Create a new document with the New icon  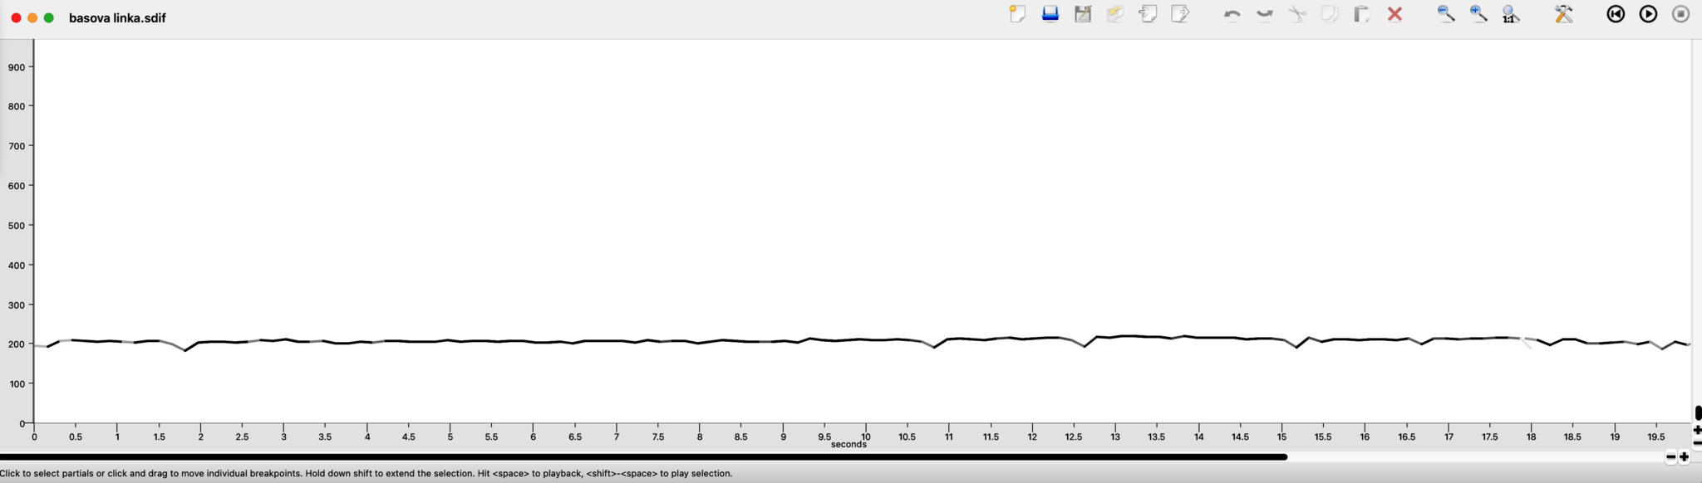click(x=1017, y=14)
